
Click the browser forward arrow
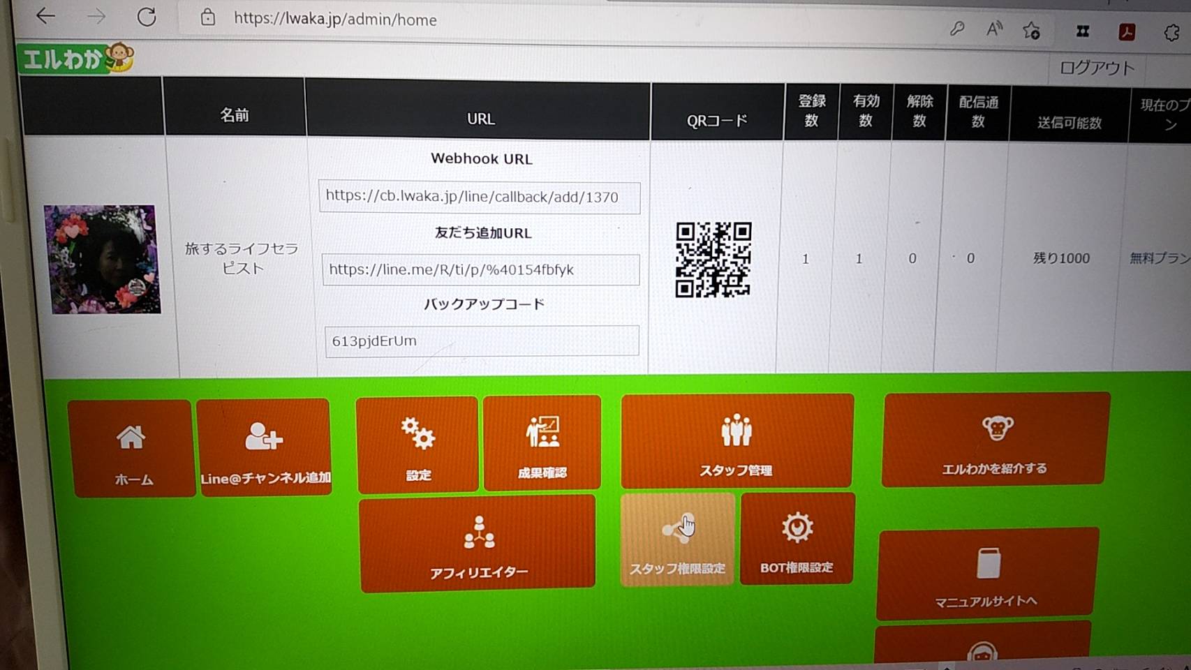[x=96, y=16]
